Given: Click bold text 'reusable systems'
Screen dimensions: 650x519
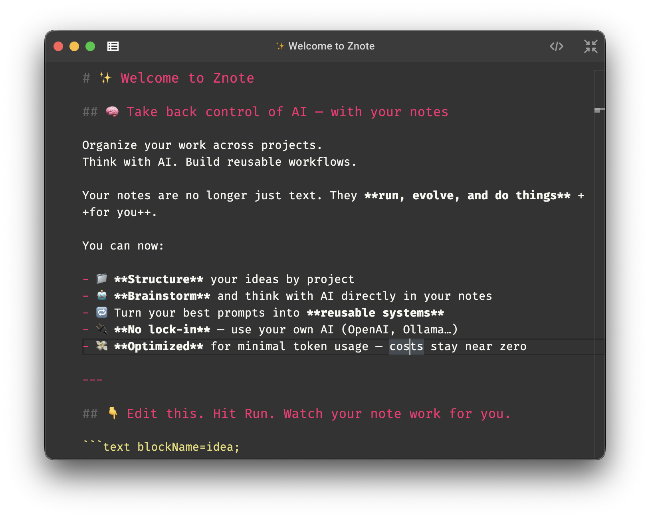Looking at the screenshot, I should coord(375,313).
